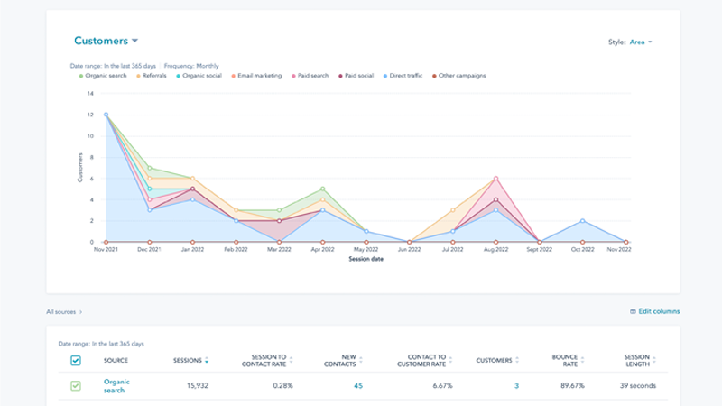Viewport: 722px width, 406px height.
Task: Toggle the select-all sources checkbox
Action: coord(76,361)
